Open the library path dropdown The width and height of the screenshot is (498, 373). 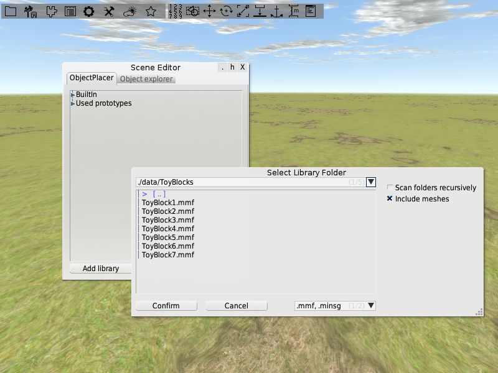(x=371, y=182)
